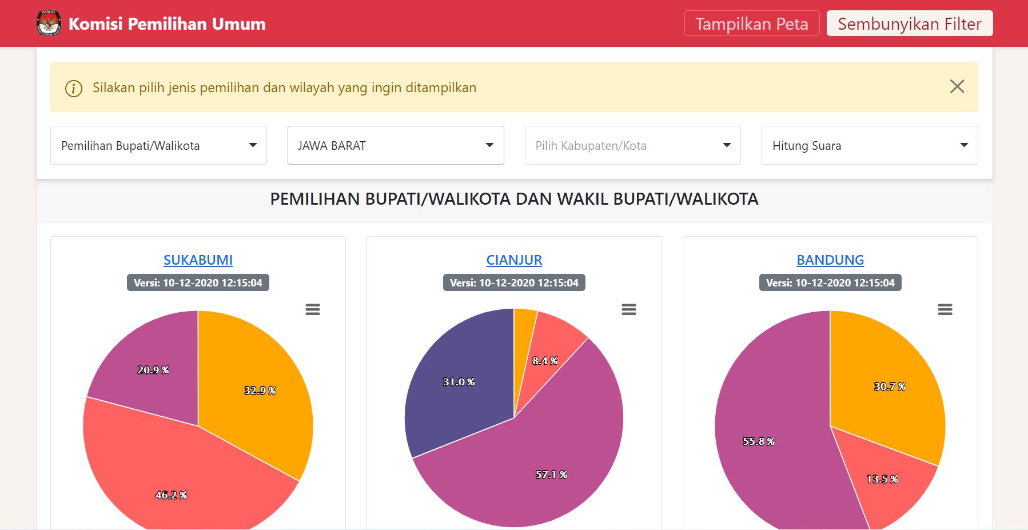1028x530 pixels.
Task: Click Tampilkan Peta
Action: coord(751,23)
